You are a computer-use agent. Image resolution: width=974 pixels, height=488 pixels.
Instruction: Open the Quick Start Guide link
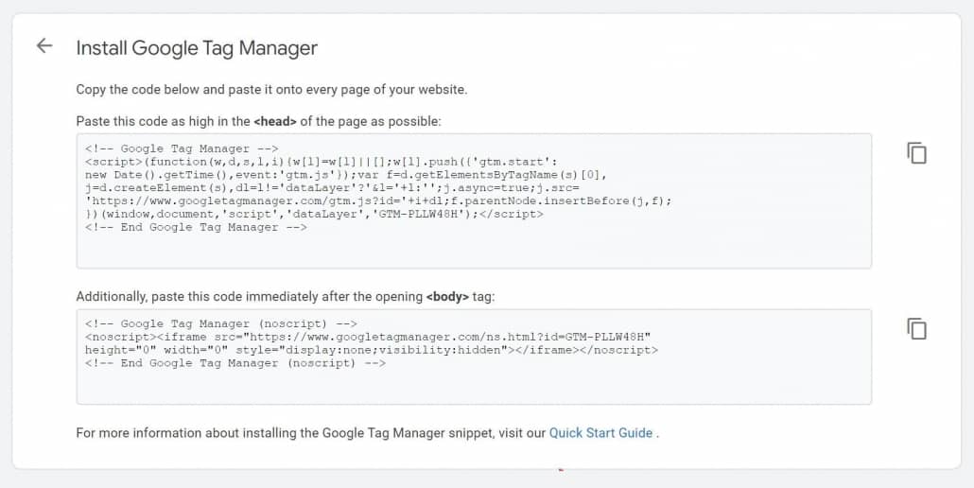(601, 432)
